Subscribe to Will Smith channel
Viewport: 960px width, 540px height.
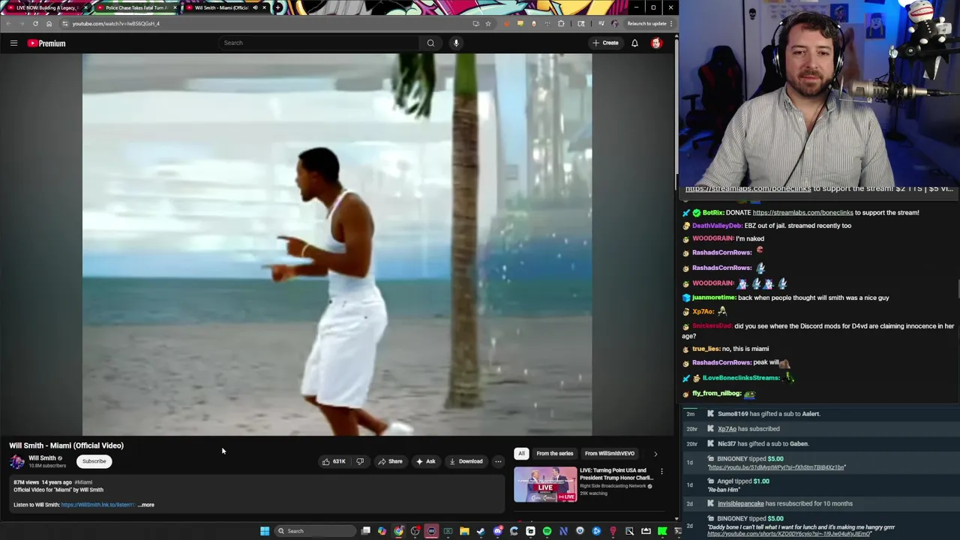click(x=94, y=461)
